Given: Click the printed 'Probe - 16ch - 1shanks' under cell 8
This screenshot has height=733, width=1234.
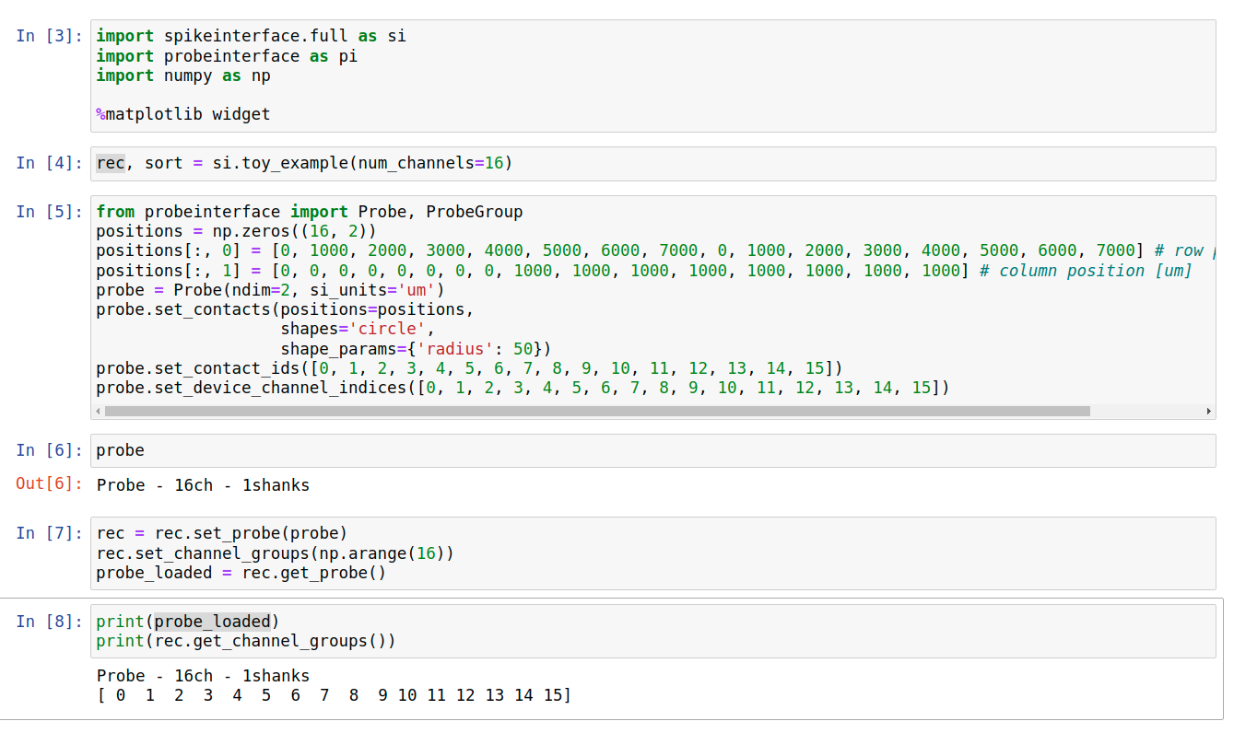Looking at the screenshot, I should [203, 676].
